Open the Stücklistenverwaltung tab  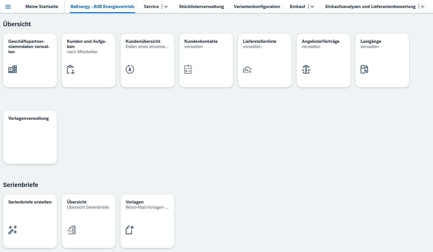[x=202, y=7]
